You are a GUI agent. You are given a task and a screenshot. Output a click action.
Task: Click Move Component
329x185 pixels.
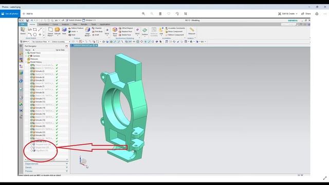[x=174, y=31]
